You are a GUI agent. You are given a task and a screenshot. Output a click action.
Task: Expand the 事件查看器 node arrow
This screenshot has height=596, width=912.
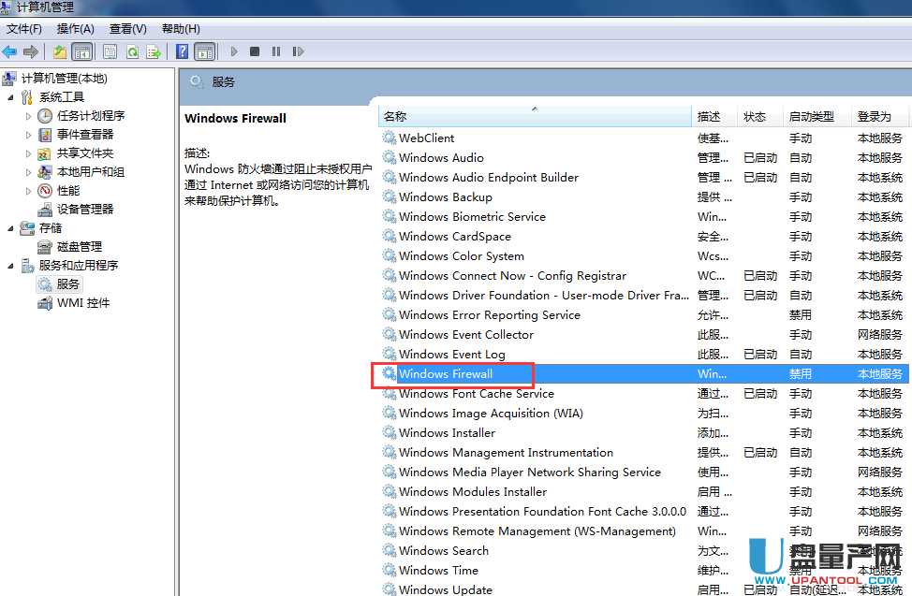[x=28, y=135]
